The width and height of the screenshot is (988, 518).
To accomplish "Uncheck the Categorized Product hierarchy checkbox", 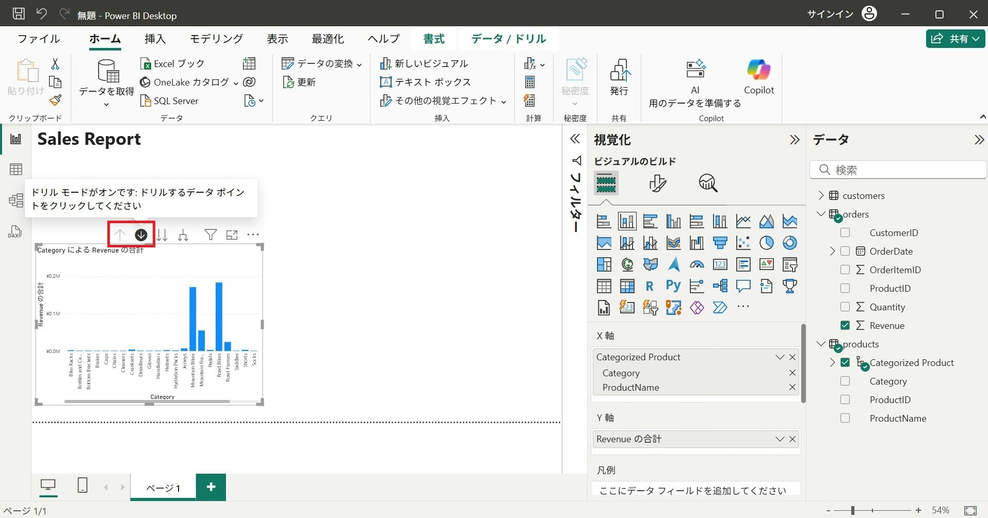I will tap(845, 363).
